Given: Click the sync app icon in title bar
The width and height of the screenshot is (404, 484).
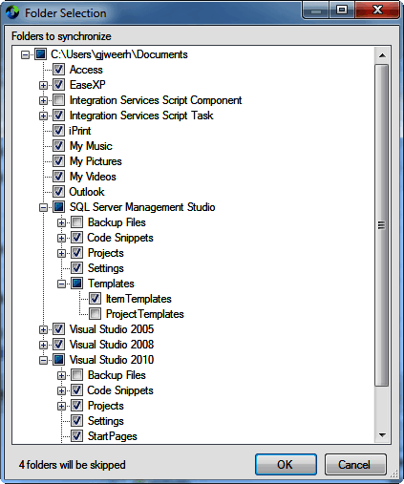Looking at the screenshot, I should [x=12, y=12].
